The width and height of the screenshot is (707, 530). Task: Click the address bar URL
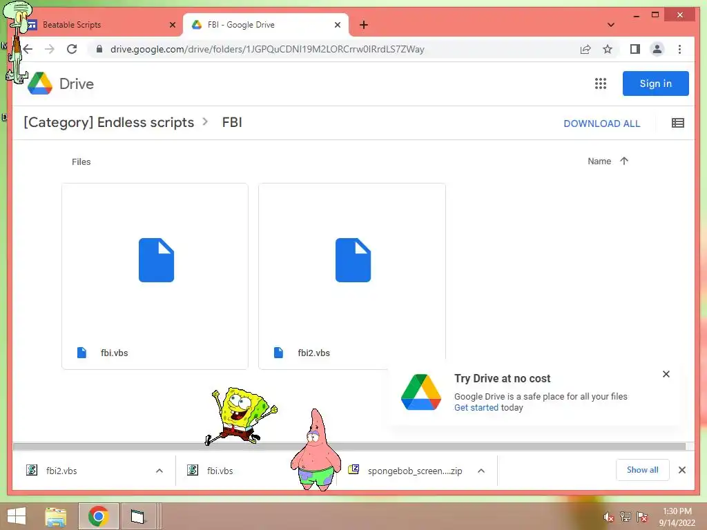click(x=267, y=49)
